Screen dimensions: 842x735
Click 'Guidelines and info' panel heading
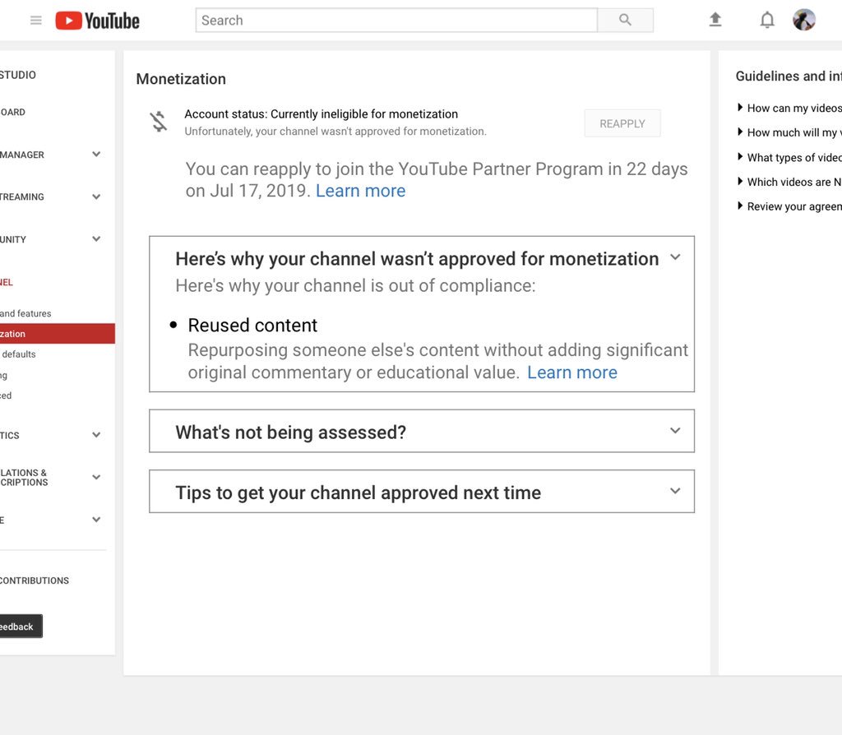click(x=789, y=76)
